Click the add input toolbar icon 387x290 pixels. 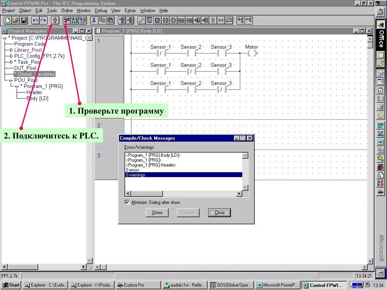tap(240, 20)
